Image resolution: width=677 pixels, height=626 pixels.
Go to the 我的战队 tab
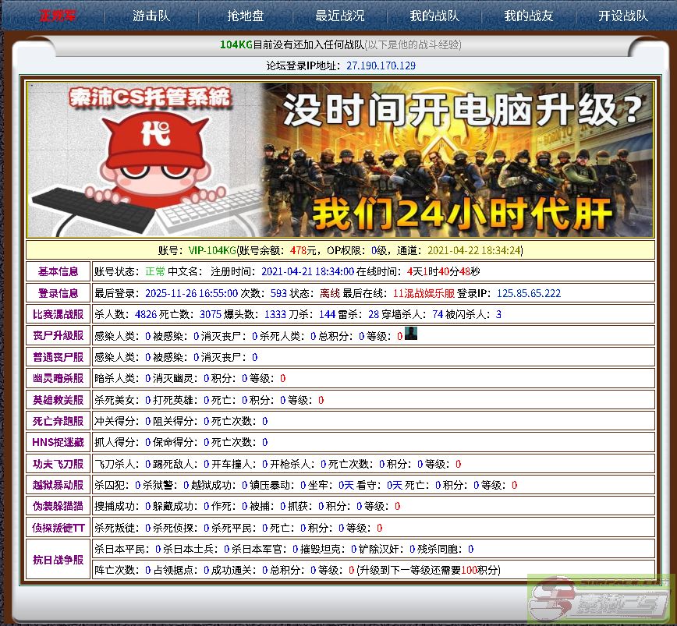point(434,16)
